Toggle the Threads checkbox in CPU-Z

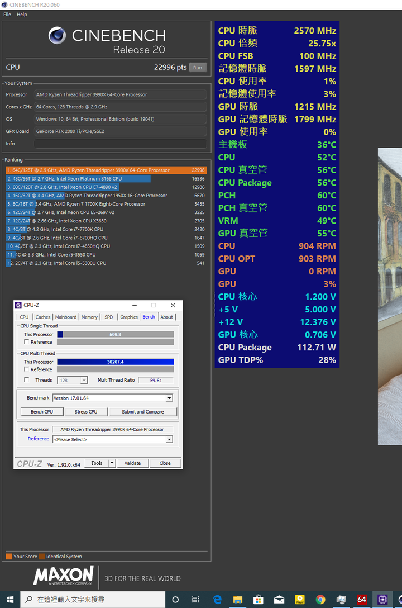(26, 379)
